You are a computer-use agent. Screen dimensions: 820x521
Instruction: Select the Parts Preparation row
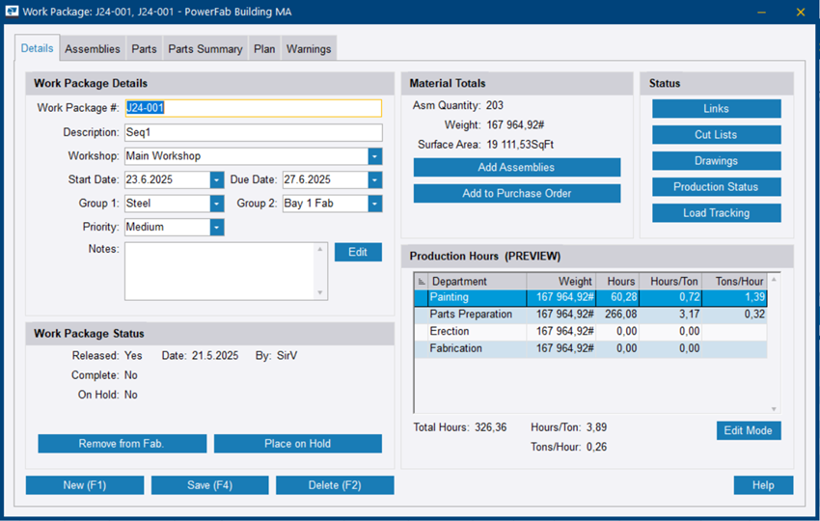tap(471, 315)
